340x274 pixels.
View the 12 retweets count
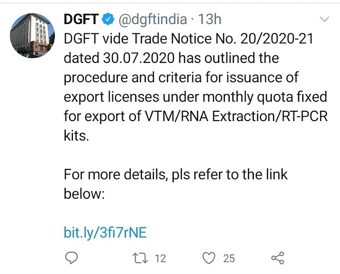161,259
